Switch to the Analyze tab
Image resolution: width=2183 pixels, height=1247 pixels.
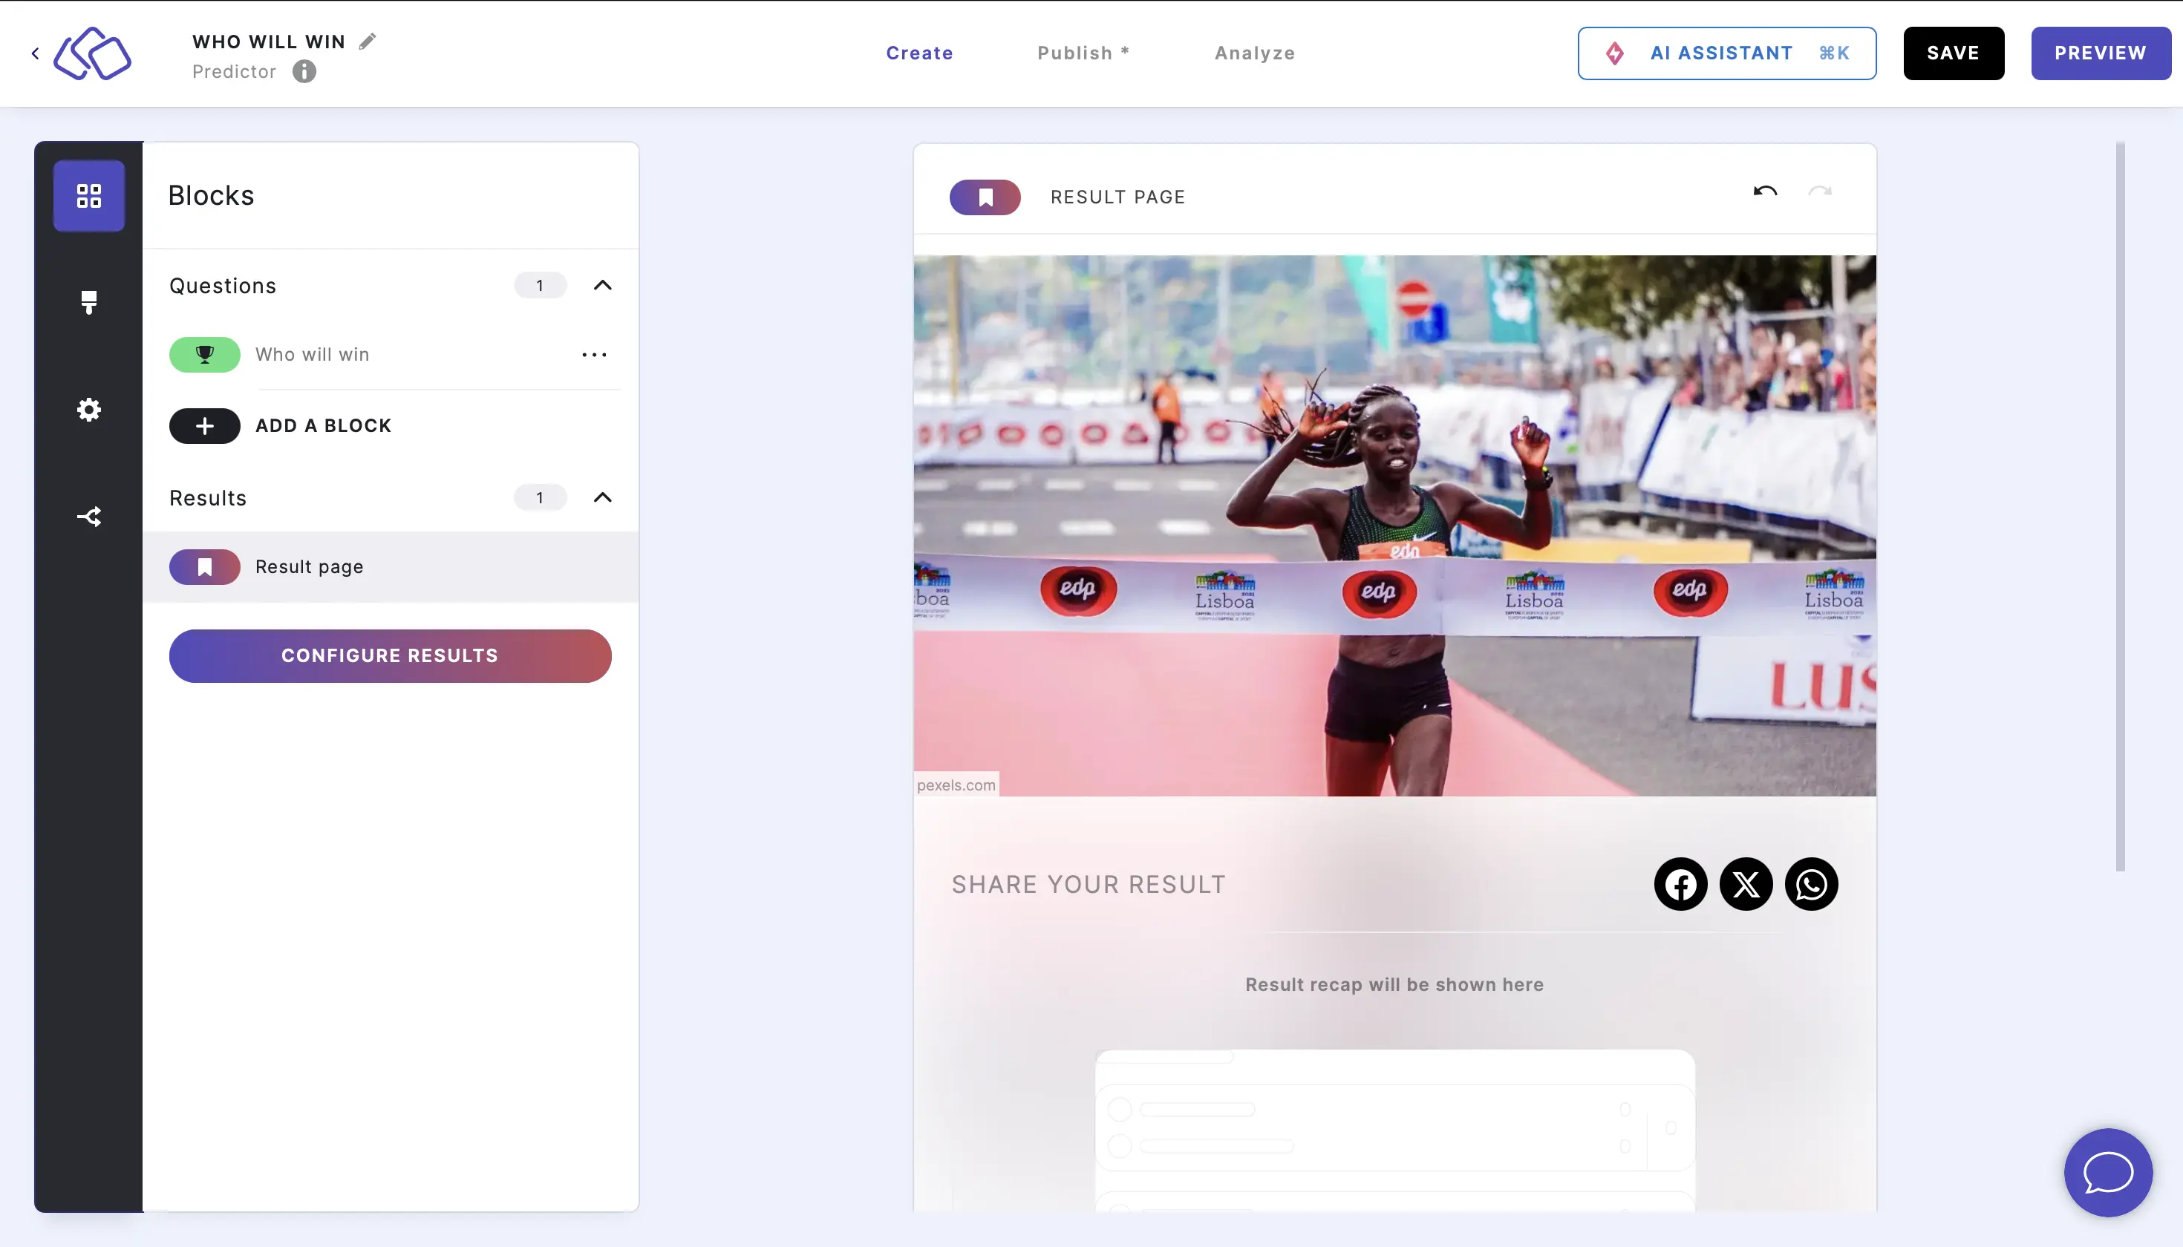pyautogui.click(x=1256, y=54)
